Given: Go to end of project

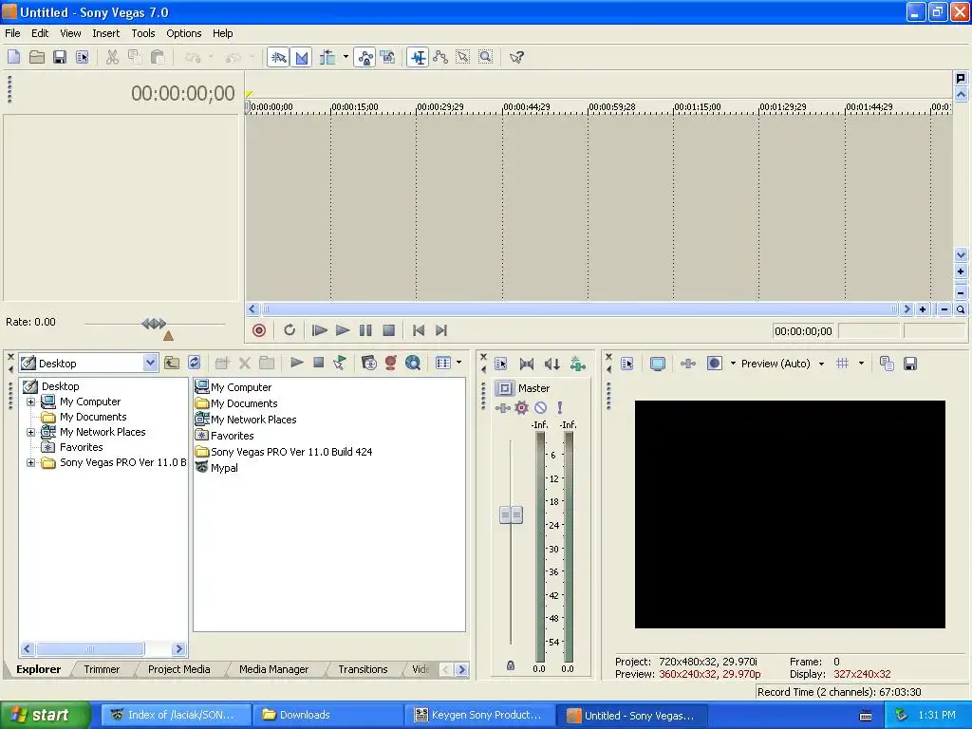Looking at the screenshot, I should 441,330.
